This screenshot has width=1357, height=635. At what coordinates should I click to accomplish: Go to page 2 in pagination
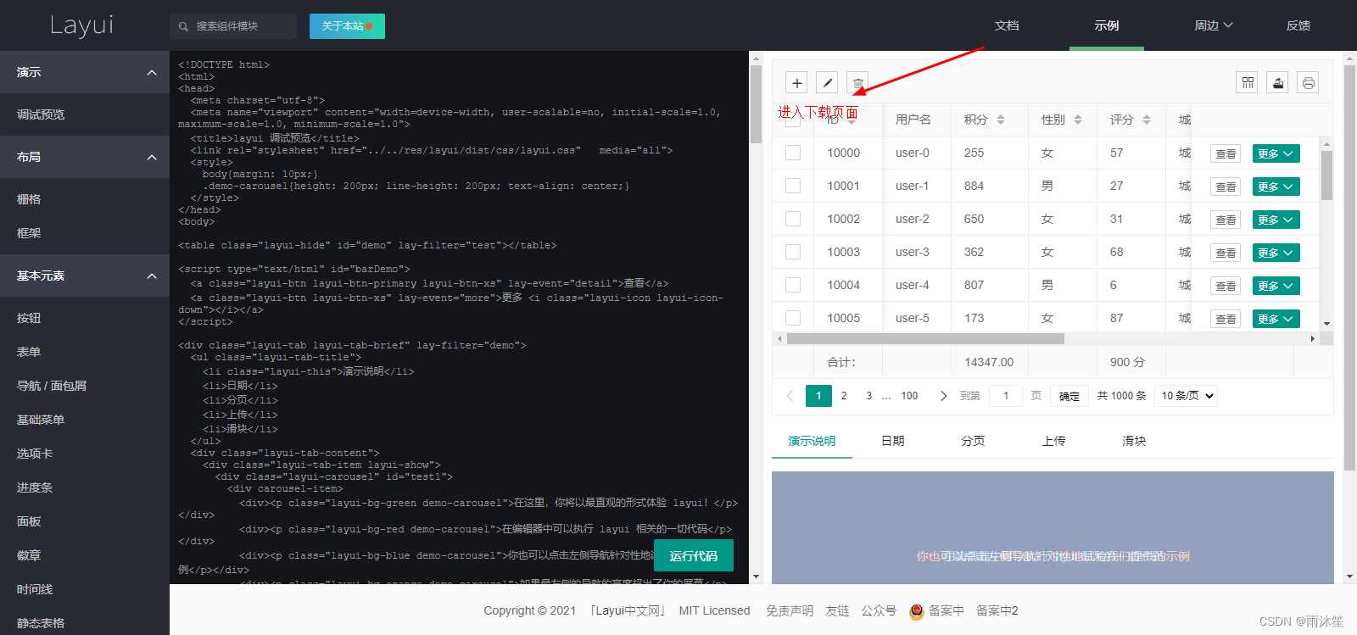click(844, 396)
